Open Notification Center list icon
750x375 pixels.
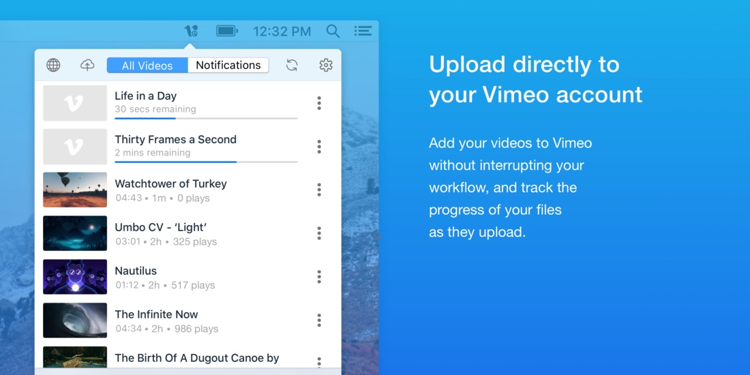363,31
